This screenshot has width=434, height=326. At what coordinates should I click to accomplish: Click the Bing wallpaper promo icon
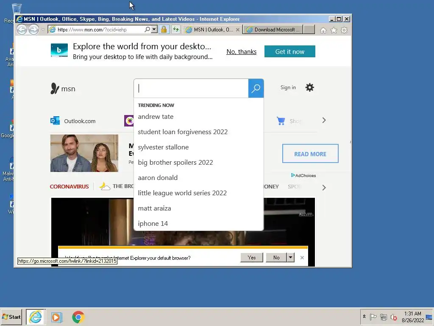(59, 50)
